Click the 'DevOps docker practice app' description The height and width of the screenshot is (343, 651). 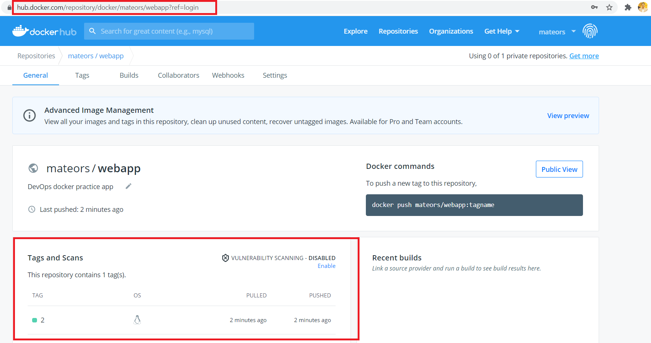click(x=71, y=186)
